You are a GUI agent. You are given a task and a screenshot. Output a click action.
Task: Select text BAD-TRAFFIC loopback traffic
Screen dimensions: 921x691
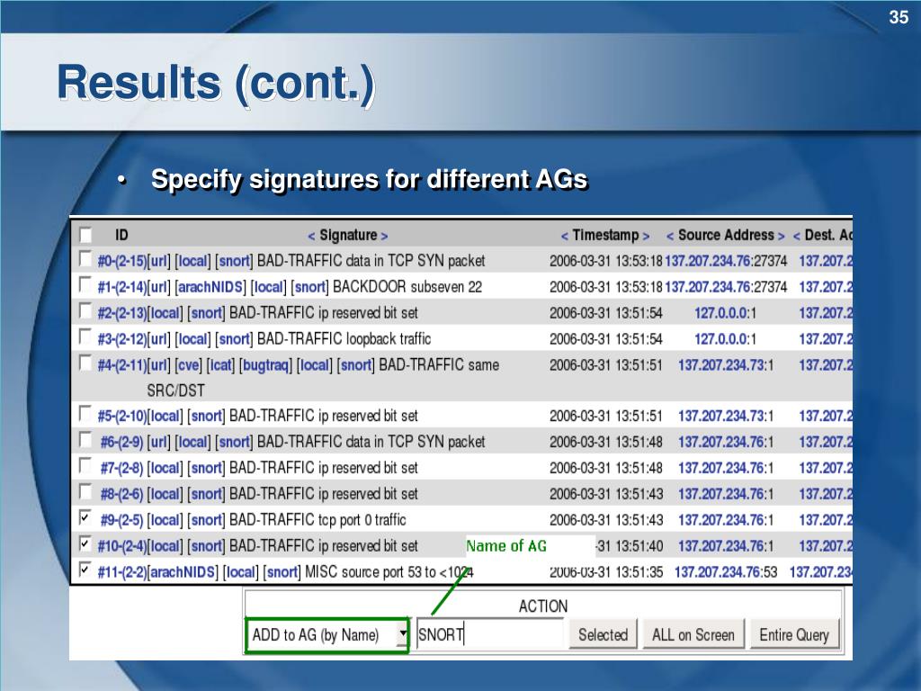pos(344,339)
